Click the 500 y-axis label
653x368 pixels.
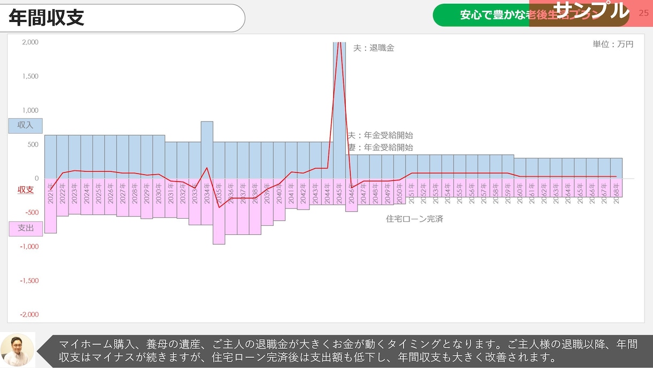coord(33,144)
